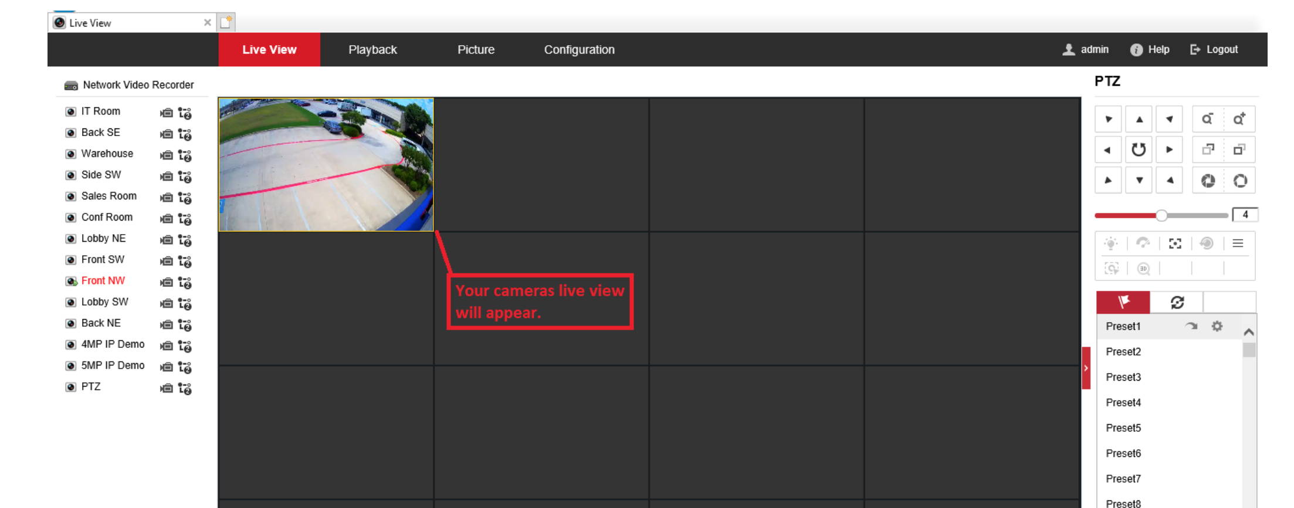Click the PTZ speed value field showing 4
Viewport: 1294px width, 508px height.
pyautogui.click(x=1245, y=215)
